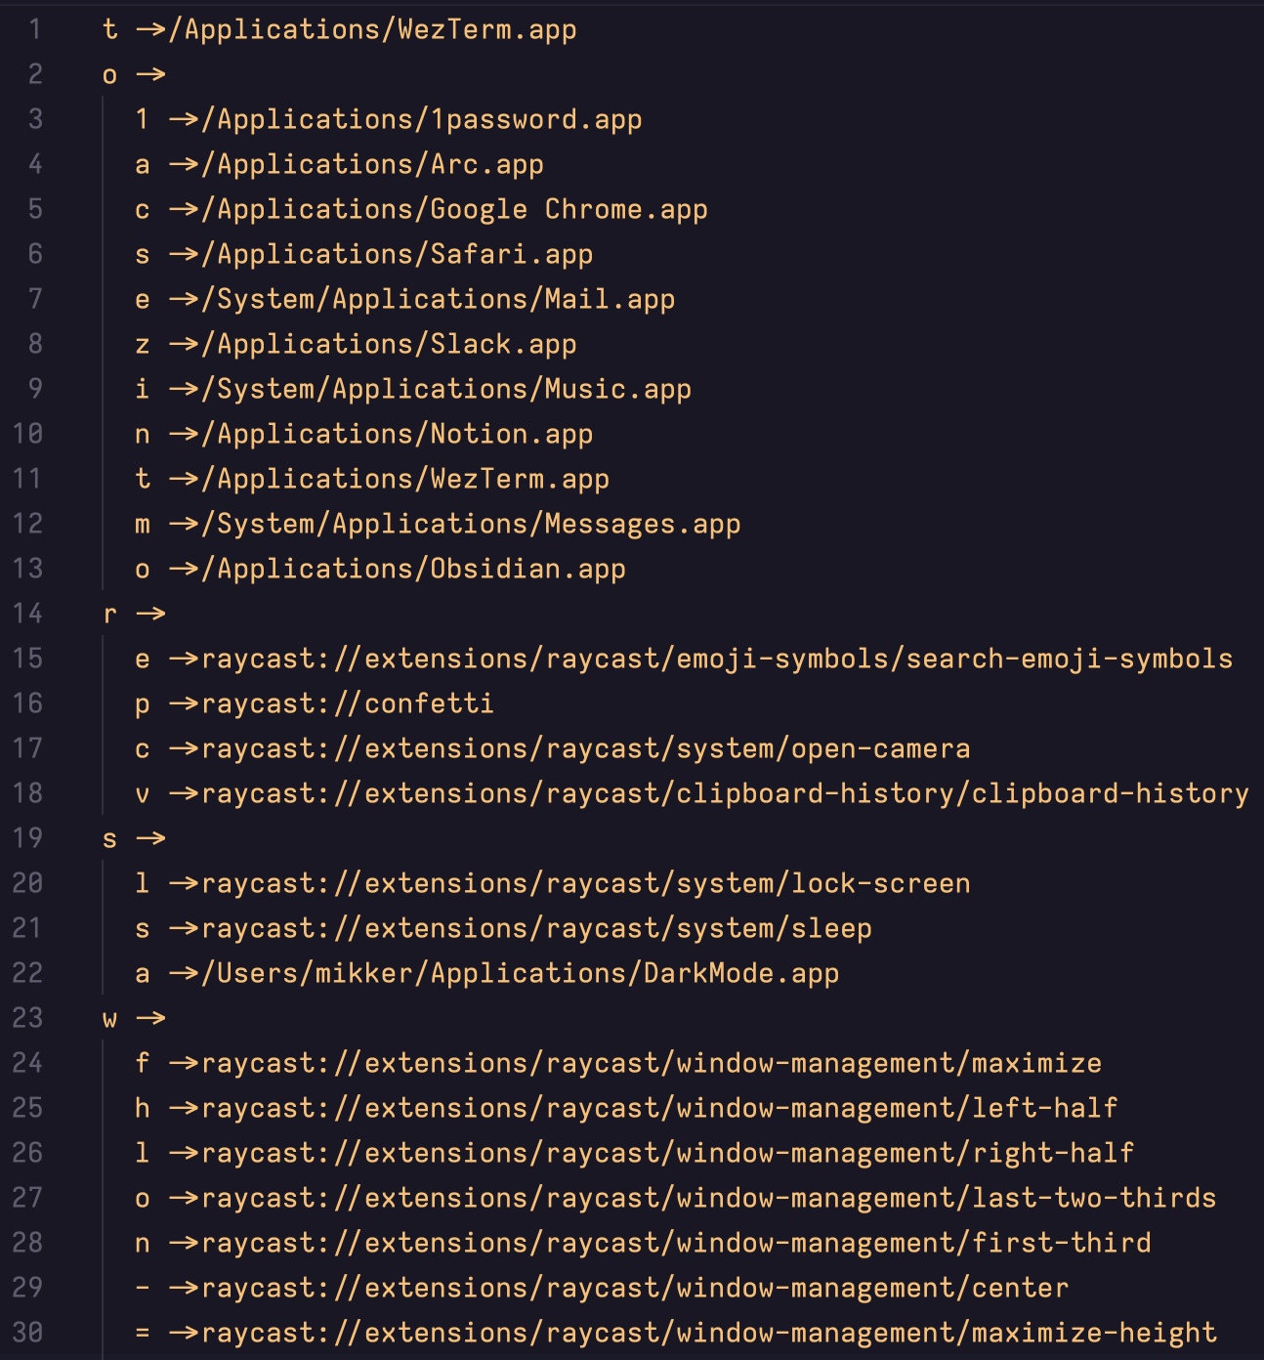Click the raycast://confetti URL
This screenshot has width=1264, height=1360.
[x=348, y=703]
